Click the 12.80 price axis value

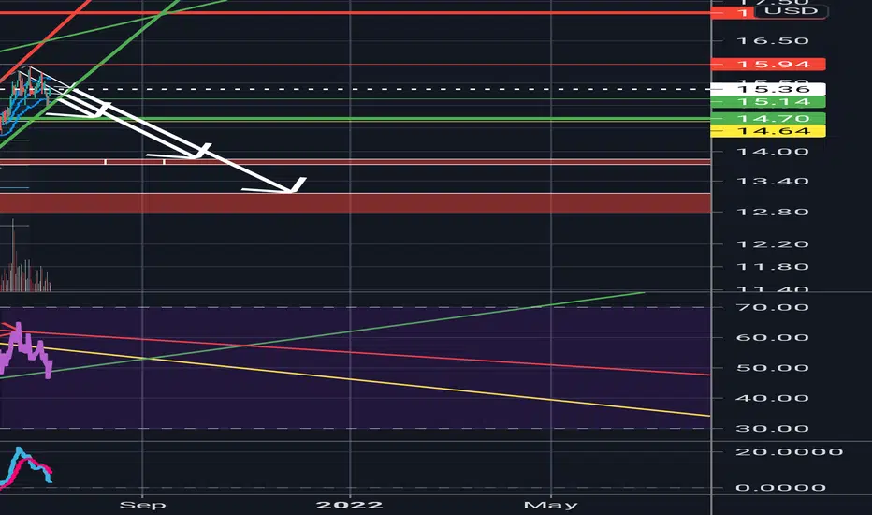click(773, 213)
